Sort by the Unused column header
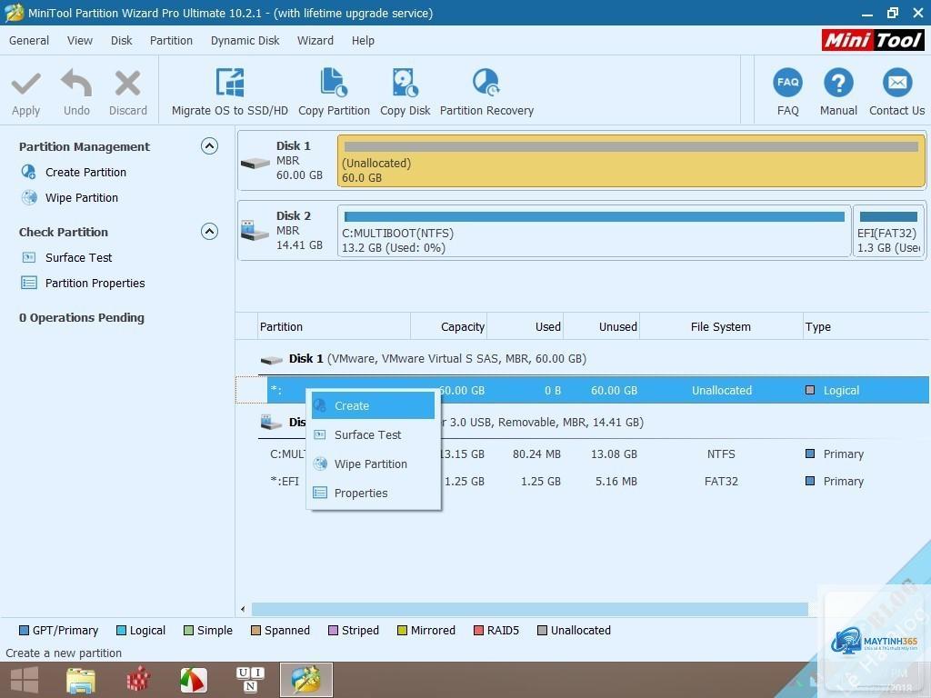Image resolution: width=931 pixels, height=698 pixels. pyautogui.click(x=602, y=327)
